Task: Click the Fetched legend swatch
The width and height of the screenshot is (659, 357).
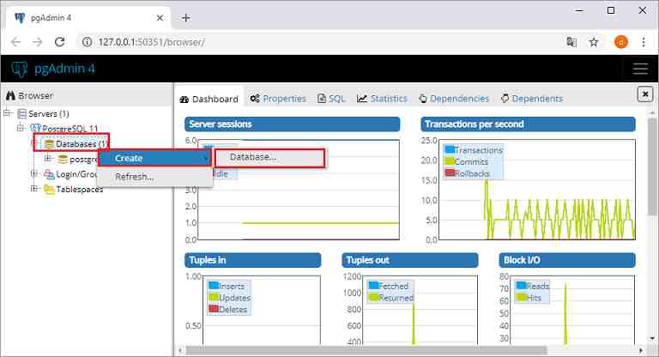Action: (x=373, y=285)
